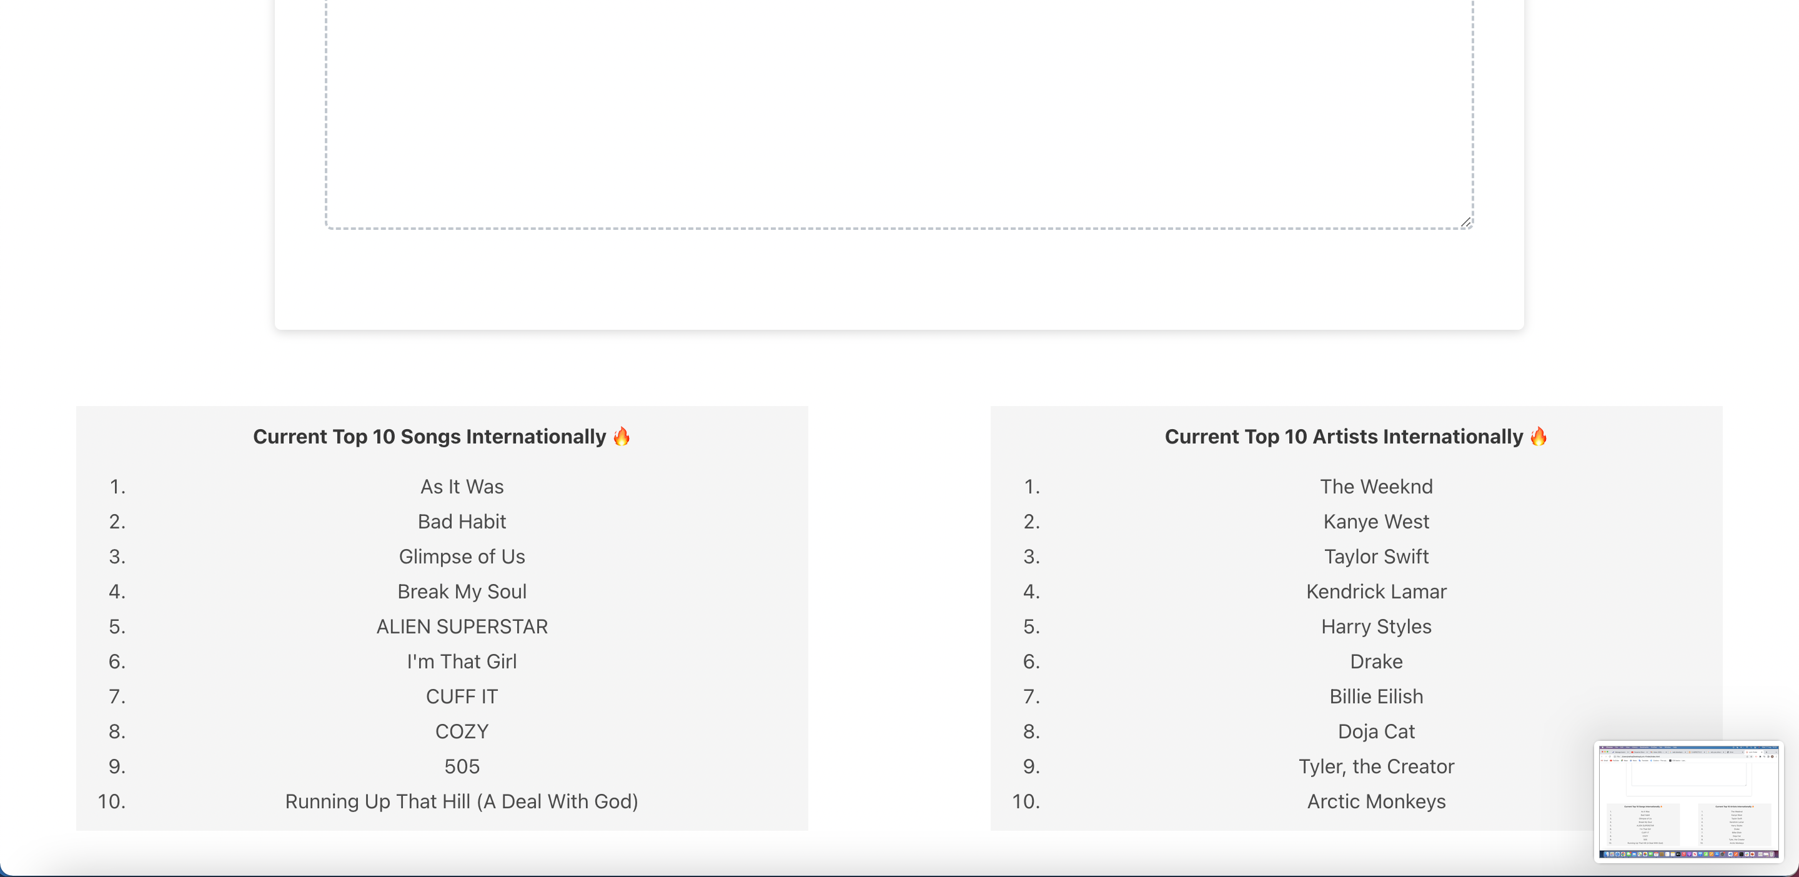Open the Trash at the dock's right end
The image size is (1799, 877).
click(1772, 855)
